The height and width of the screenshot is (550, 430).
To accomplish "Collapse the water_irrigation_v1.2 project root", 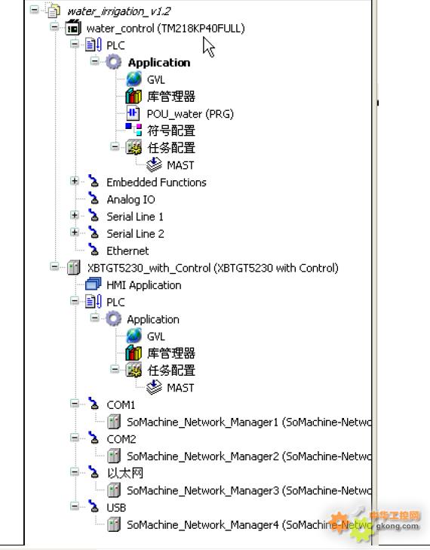I will (35, 10).
